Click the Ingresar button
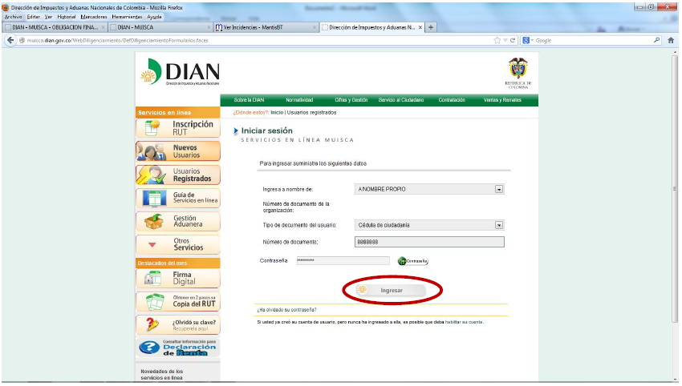682x386 pixels. click(x=391, y=290)
